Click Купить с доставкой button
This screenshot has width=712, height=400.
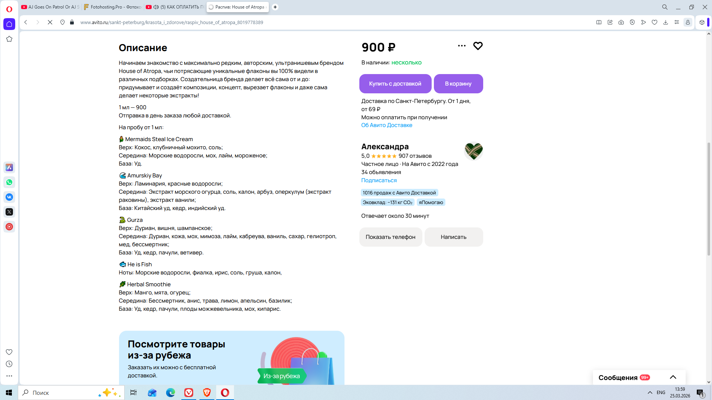point(395,84)
